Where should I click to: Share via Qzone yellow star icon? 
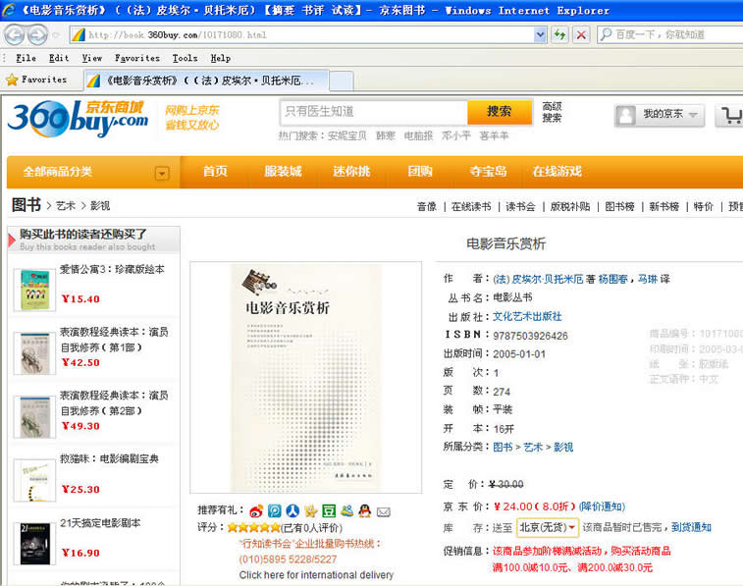pos(311,510)
